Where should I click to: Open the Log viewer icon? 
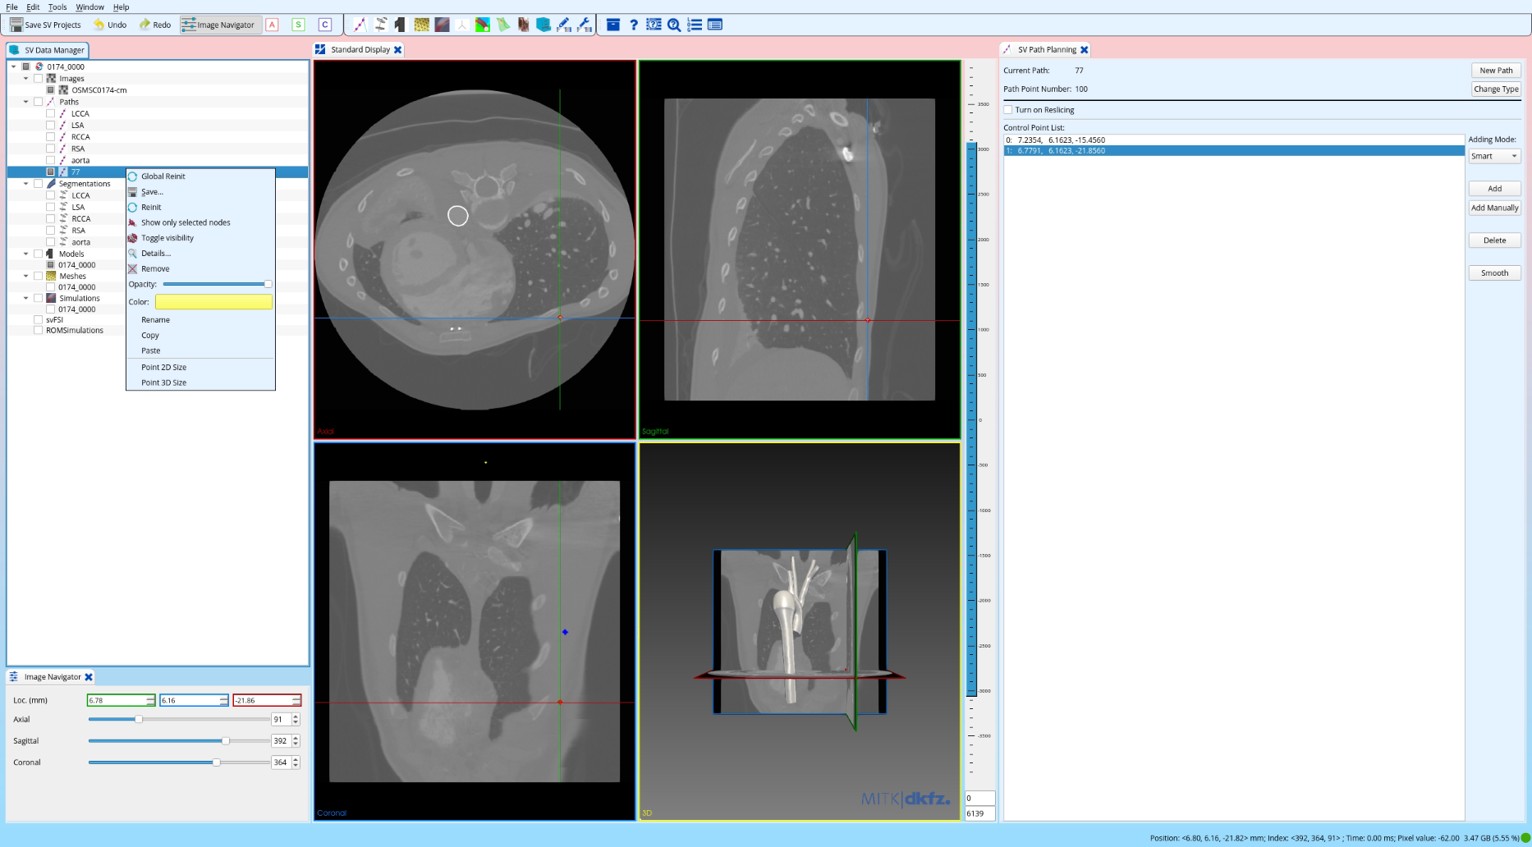[x=695, y=25]
